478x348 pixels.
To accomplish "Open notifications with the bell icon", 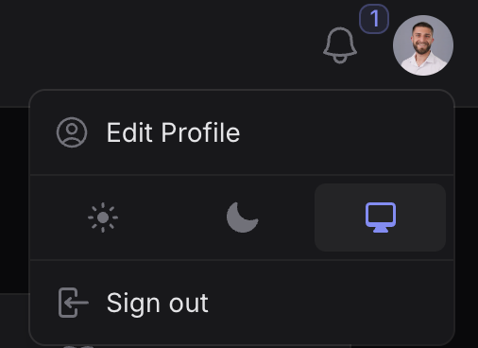I will click(340, 45).
